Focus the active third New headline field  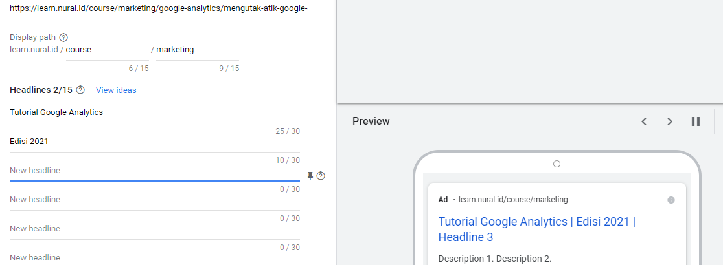154,171
